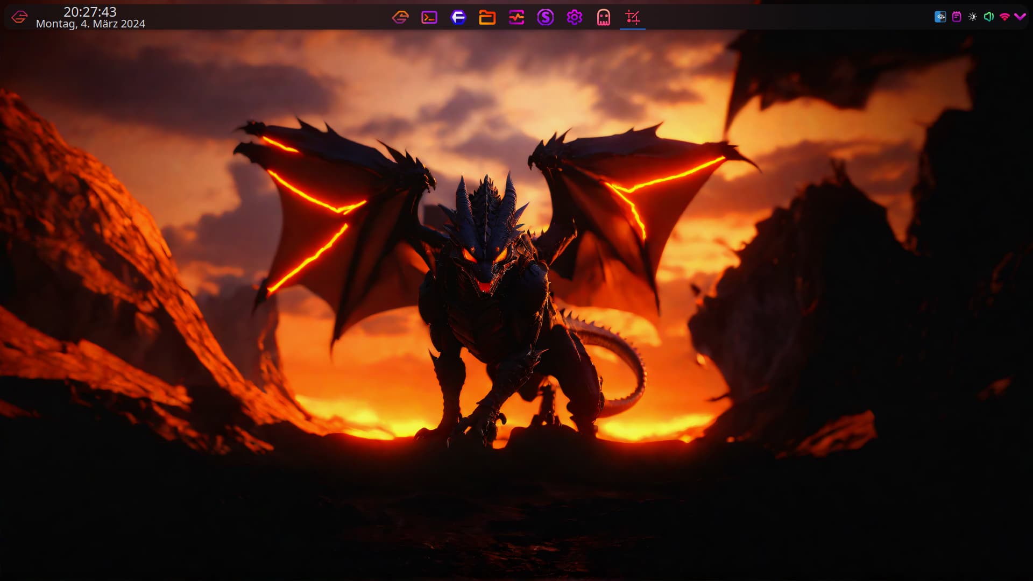Viewport: 1033px width, 581px height.
Task: Open the Garuda launcher menu beside the clock
Action: tap(19, 17)
